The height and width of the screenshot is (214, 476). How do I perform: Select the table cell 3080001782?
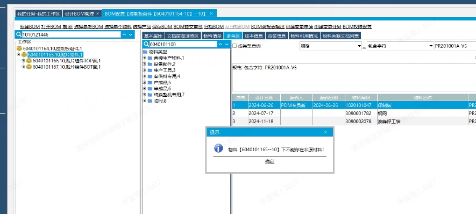(361, 113)
